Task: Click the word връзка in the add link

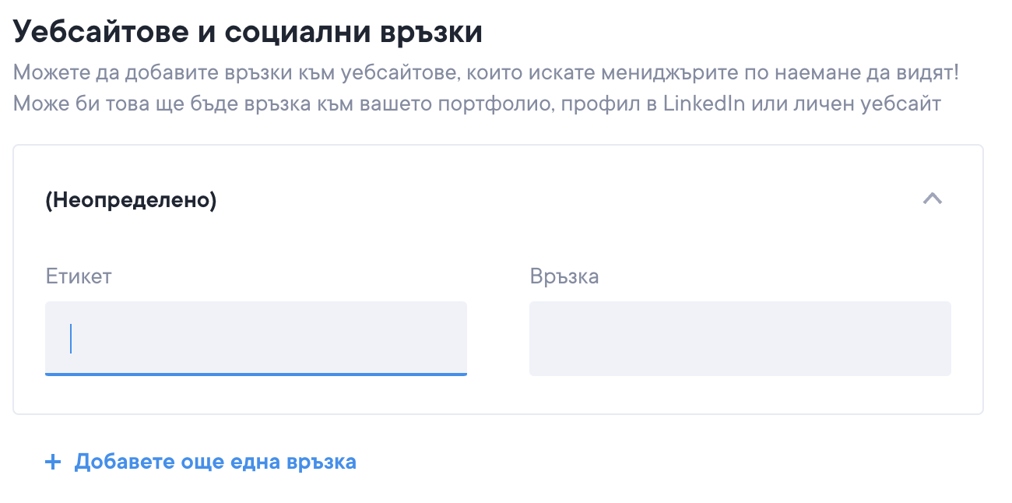Action: point(321,462)
